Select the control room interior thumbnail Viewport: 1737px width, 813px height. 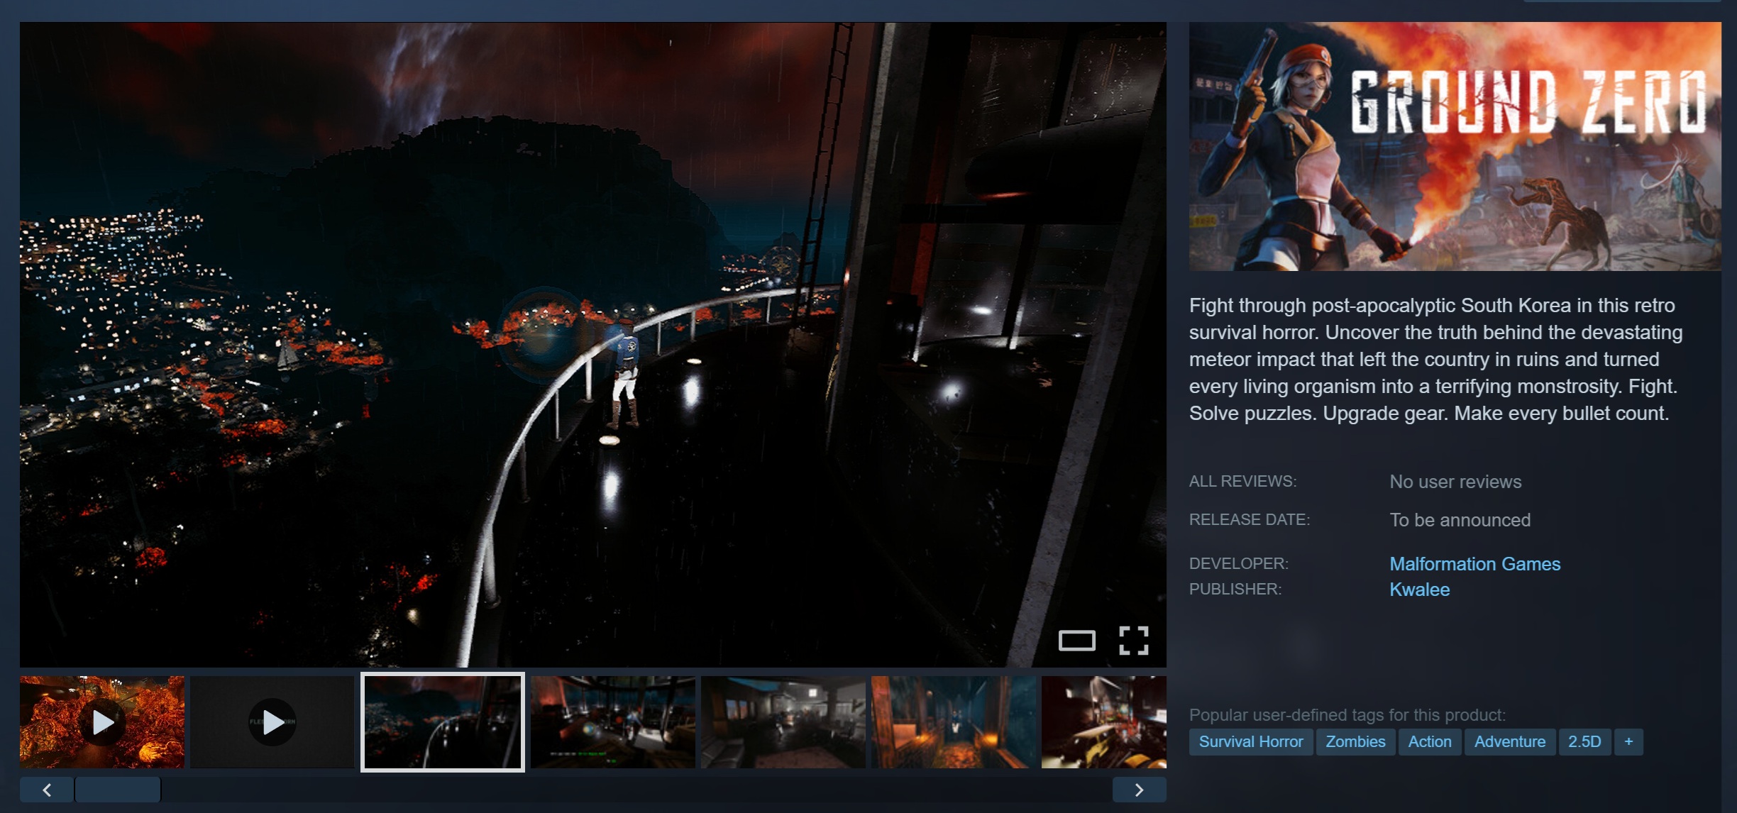coord(613,722)
